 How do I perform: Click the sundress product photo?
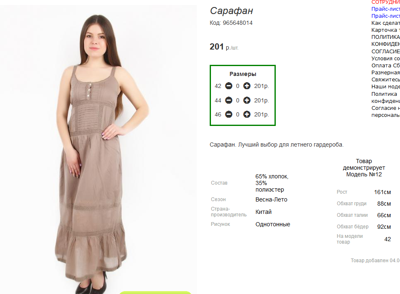tap(98, 149)
